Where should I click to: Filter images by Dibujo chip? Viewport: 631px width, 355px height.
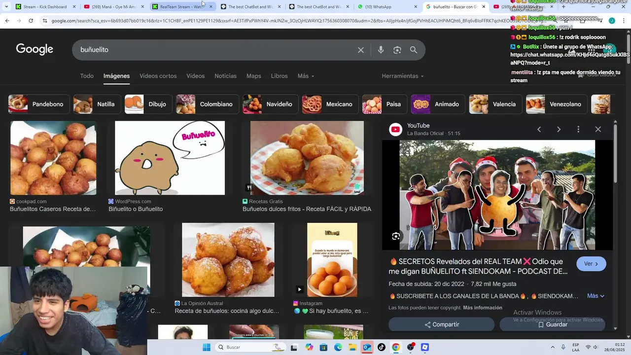click(147, 104)
